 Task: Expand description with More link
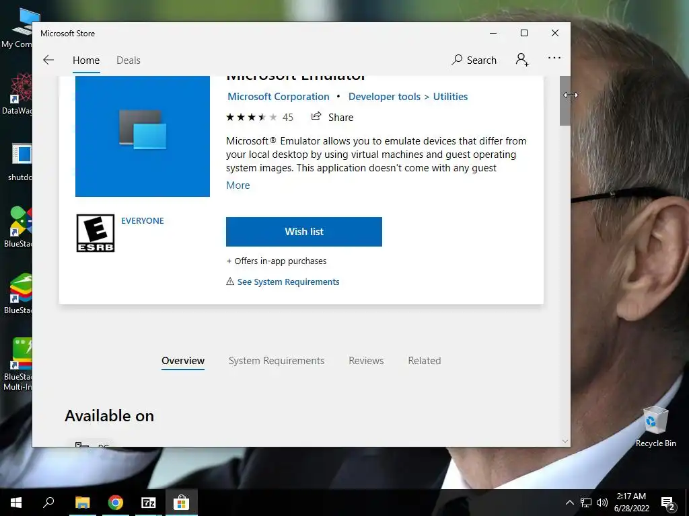tap(238, 185)
